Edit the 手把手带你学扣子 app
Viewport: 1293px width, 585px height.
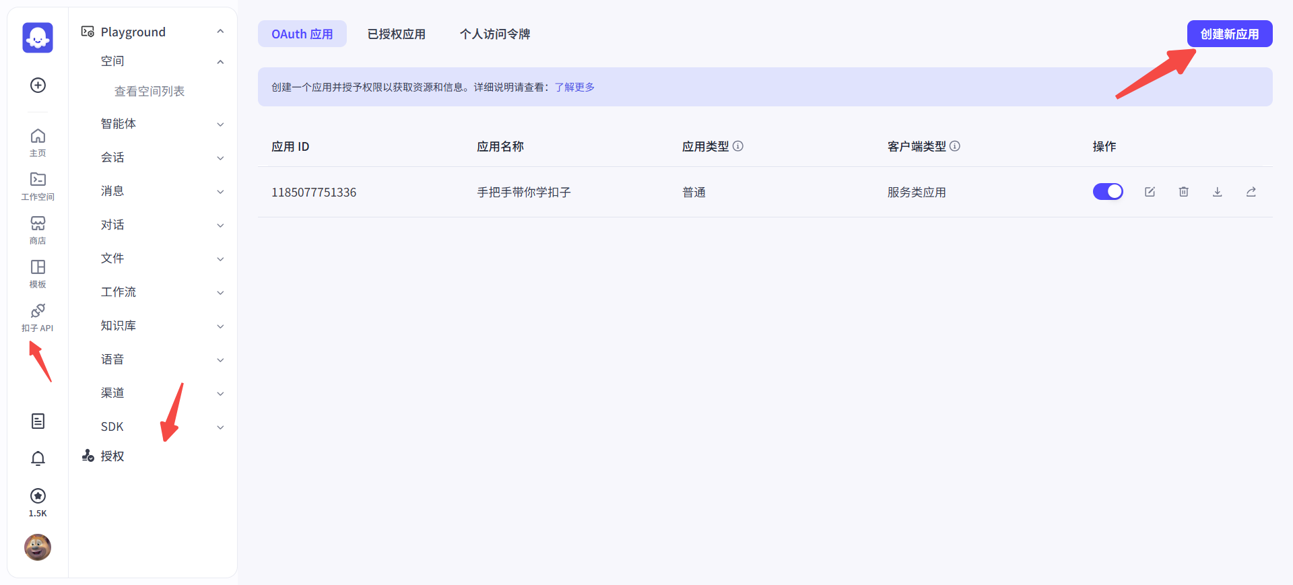[1150, 192]
